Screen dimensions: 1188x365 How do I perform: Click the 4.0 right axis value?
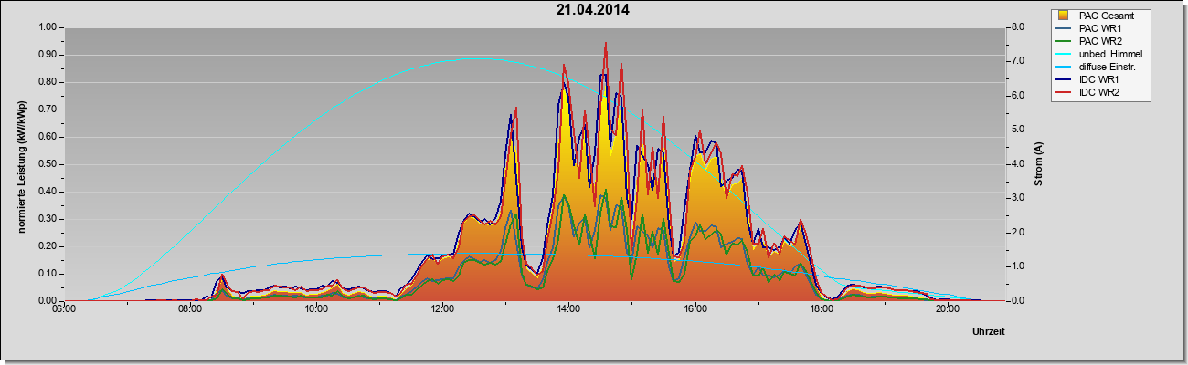[1016, 164]
